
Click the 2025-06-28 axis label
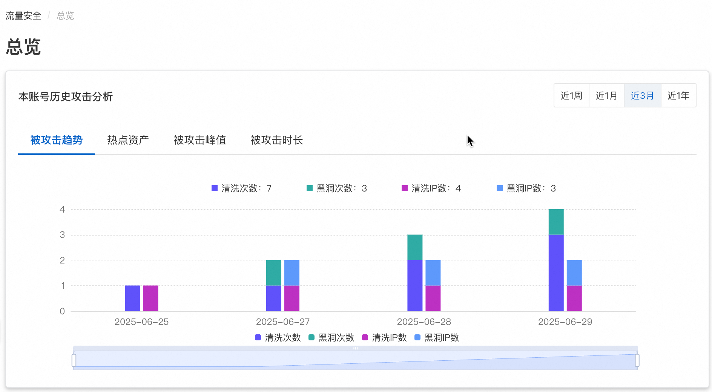(424, 322)
